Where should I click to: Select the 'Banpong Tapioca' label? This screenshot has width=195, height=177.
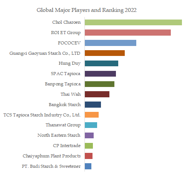pyautogui.click(x=63, y=84)
